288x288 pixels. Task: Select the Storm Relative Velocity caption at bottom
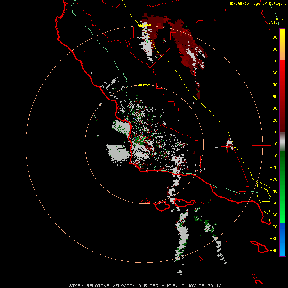tap(145, 286)
